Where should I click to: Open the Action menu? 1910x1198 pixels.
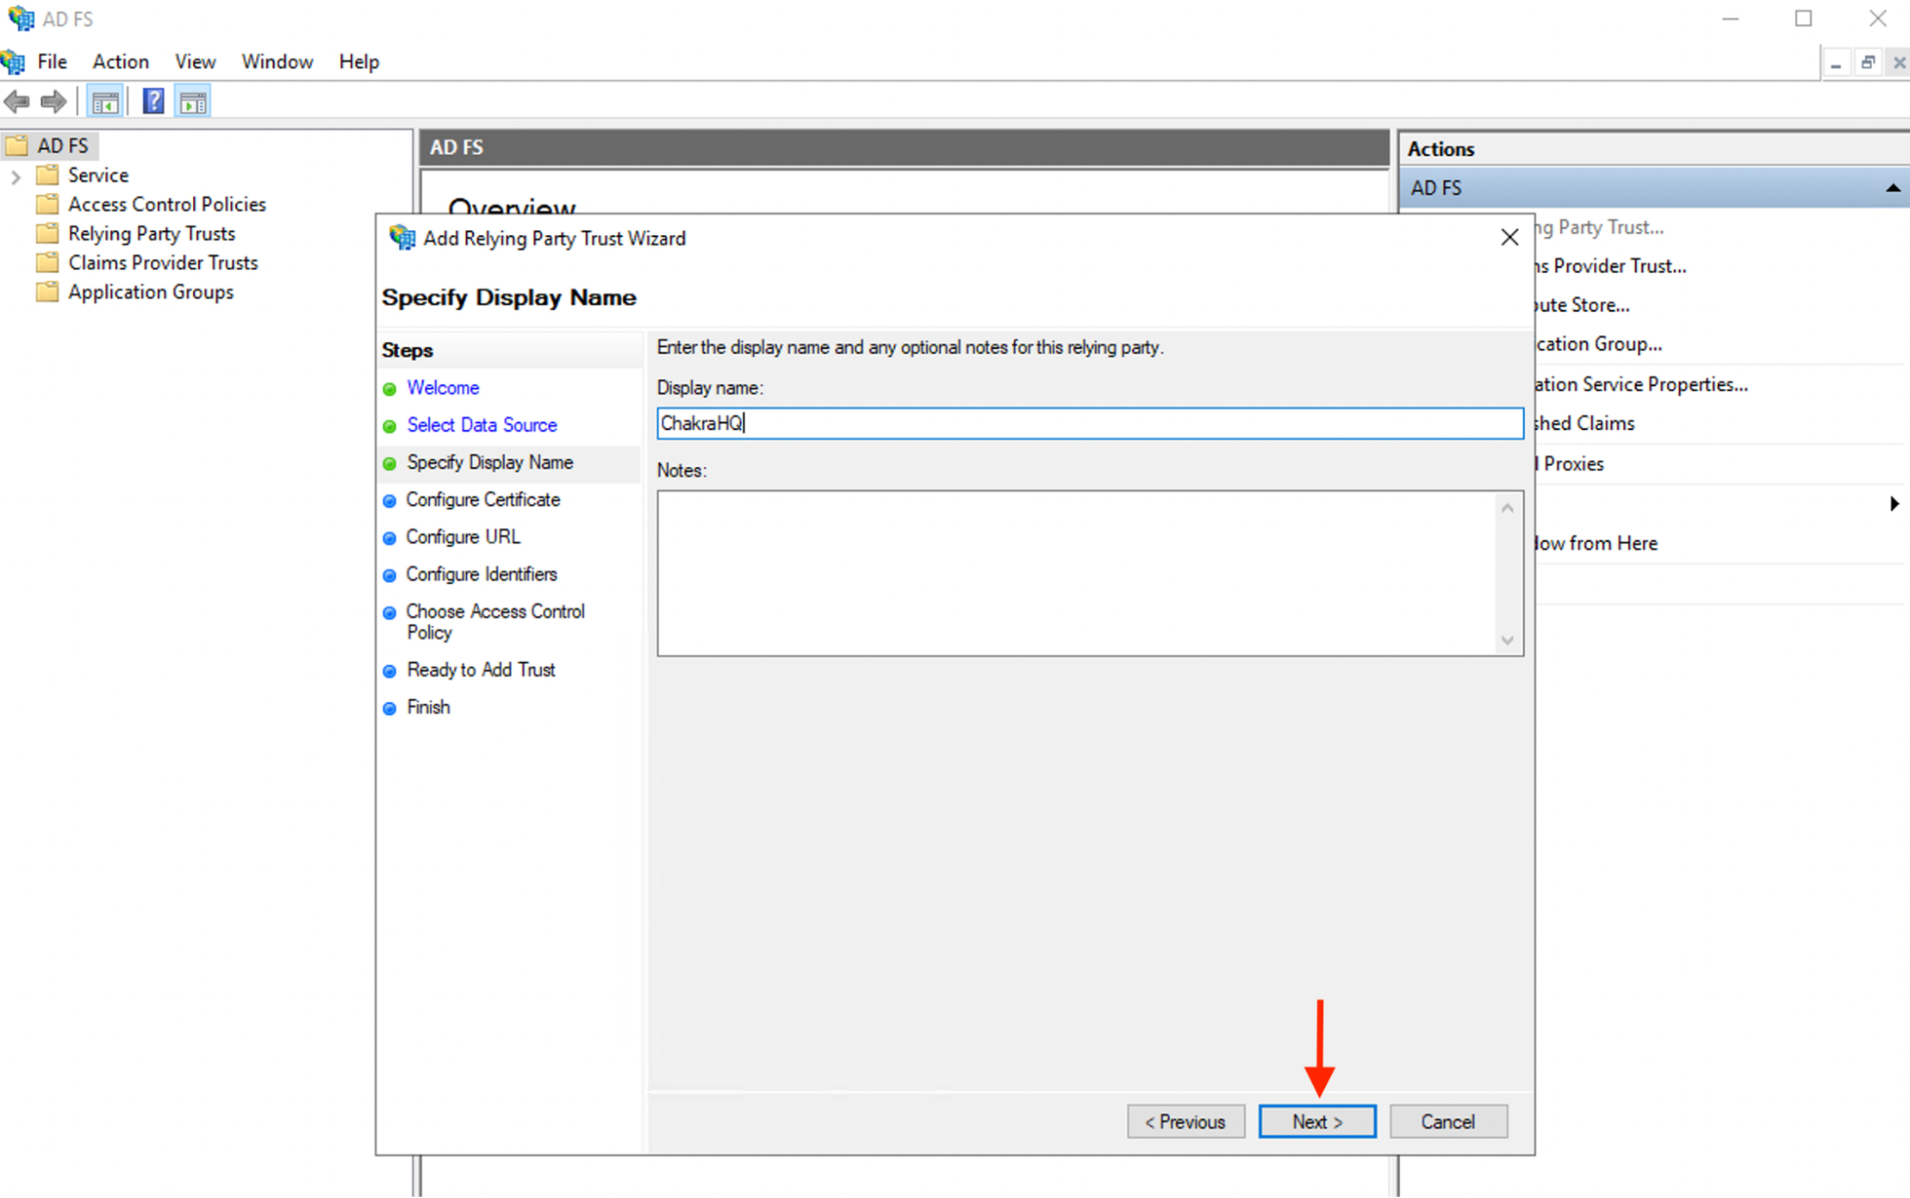119,61
